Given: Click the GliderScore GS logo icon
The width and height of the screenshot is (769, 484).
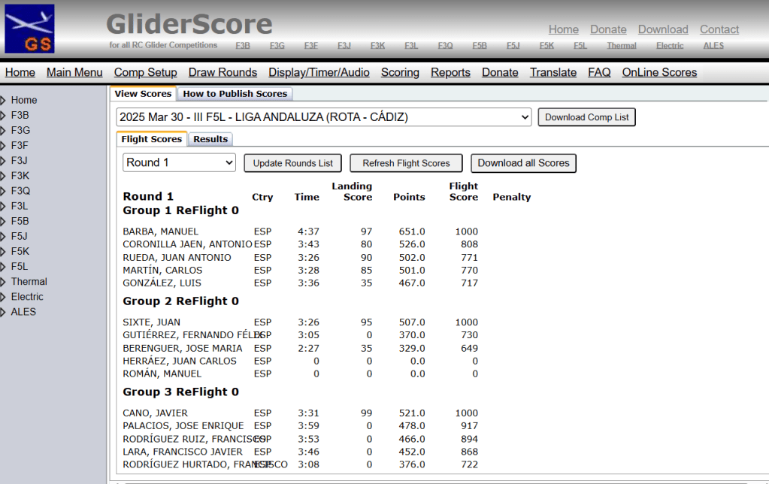Looking at the screenshot, I should click(x=29, y=29).
